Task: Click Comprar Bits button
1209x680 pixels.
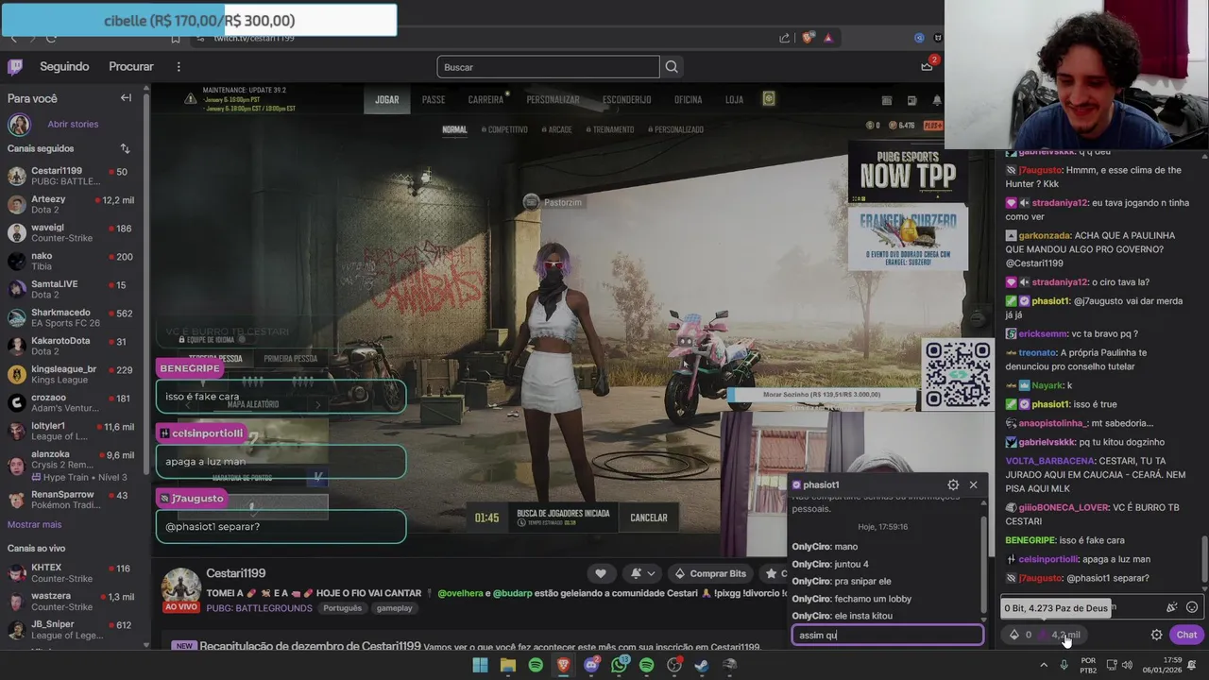Action: click(709, 573)
